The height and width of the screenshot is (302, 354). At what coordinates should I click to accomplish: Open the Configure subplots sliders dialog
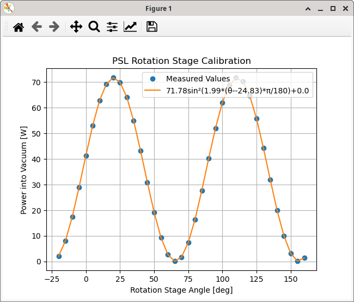click(x=112, y=27)
